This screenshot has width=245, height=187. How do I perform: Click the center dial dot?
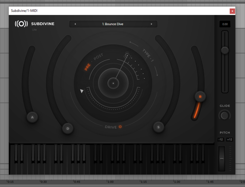pos(113,83)
